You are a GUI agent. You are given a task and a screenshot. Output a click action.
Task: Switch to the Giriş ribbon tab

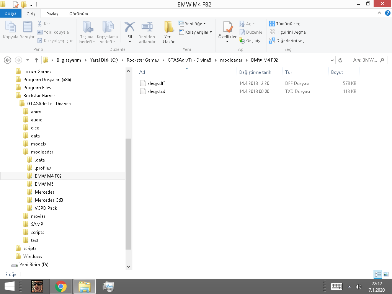pyautogui.click(x=31, y=14)
